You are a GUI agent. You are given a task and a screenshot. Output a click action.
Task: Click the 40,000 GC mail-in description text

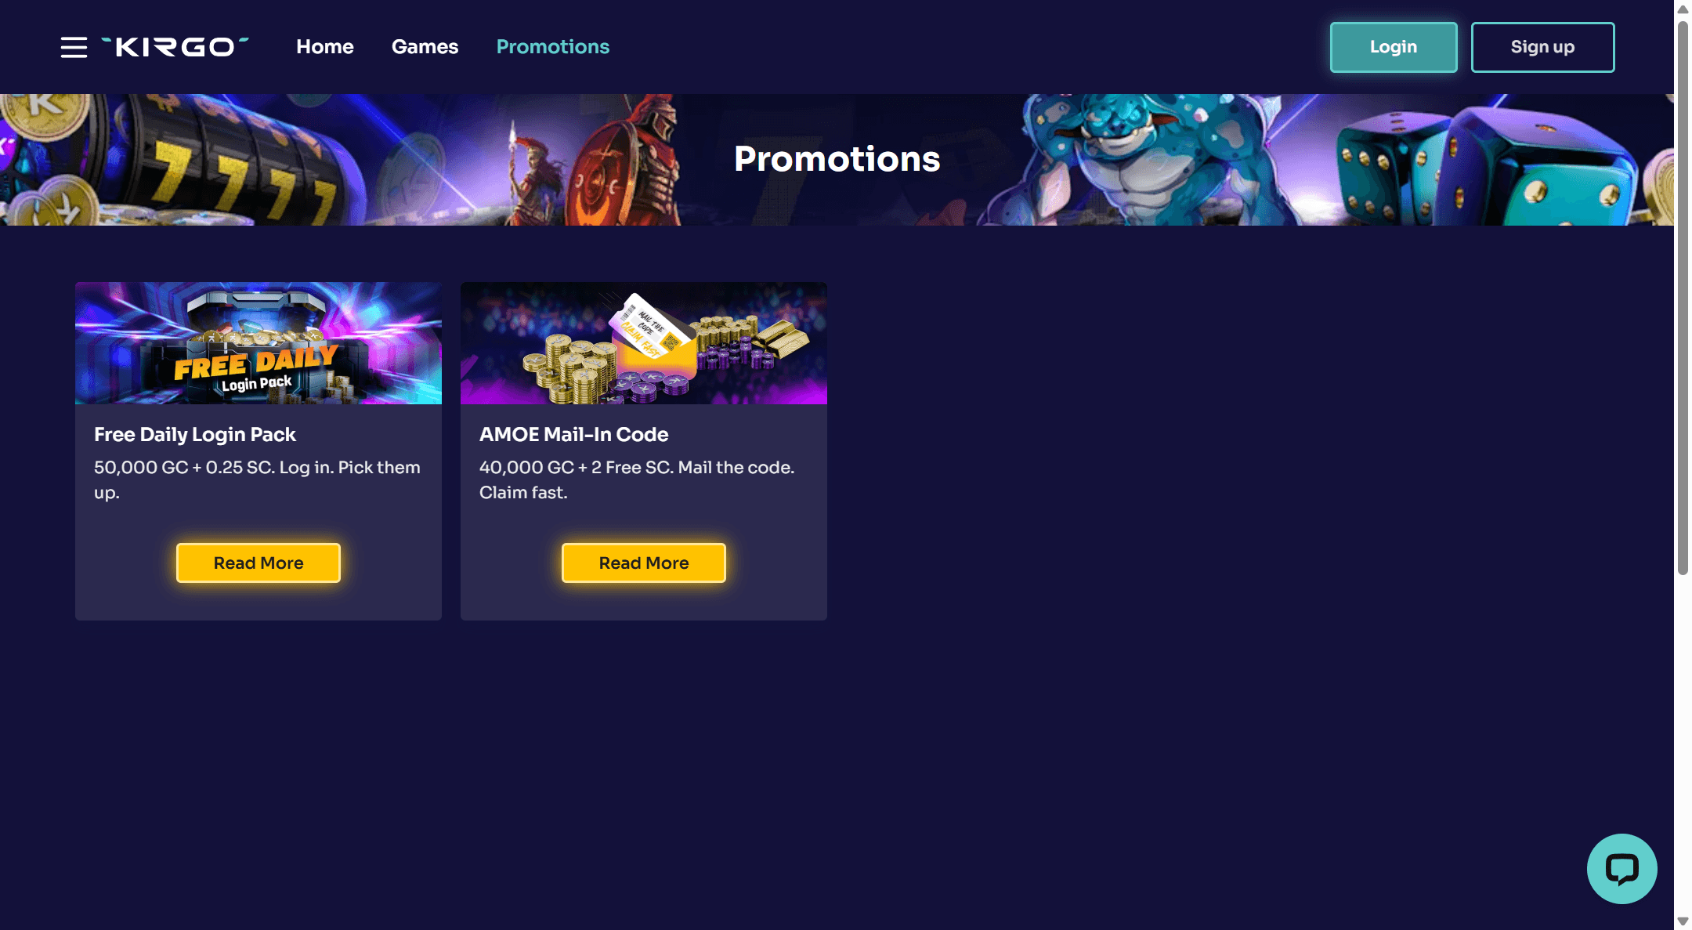(x=637, y=479)
